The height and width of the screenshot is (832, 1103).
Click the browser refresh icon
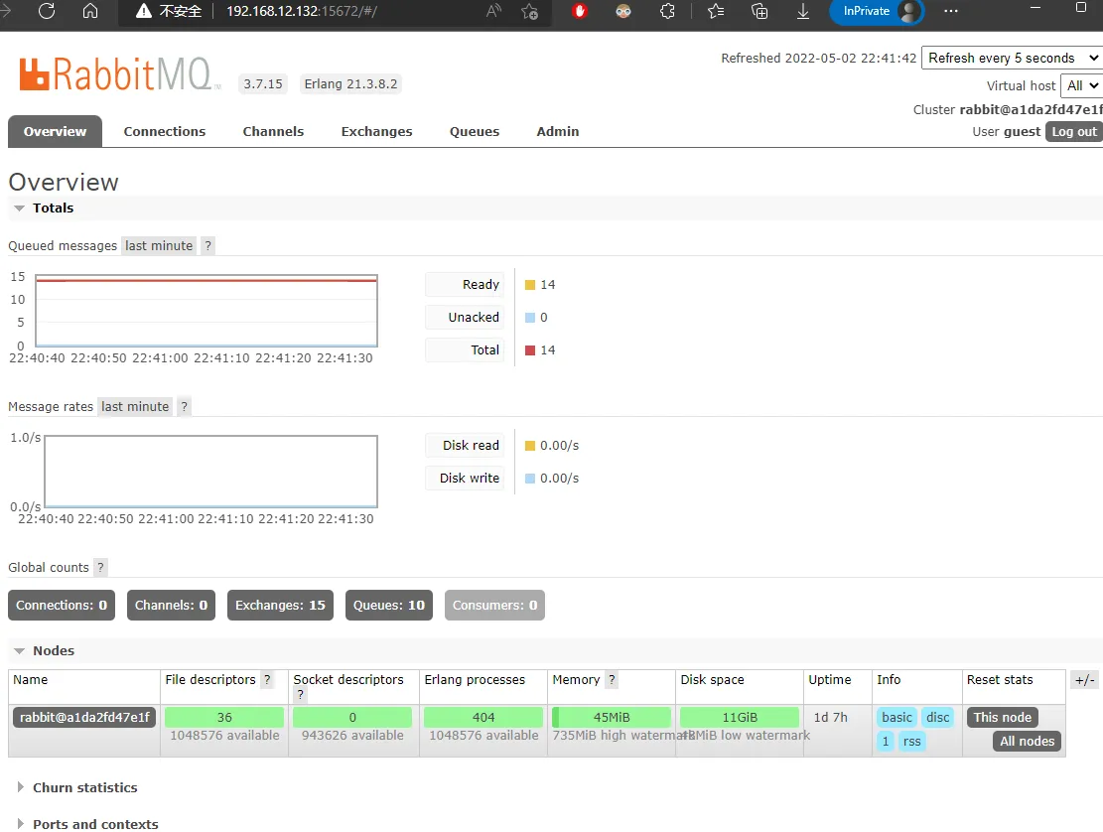click(47, 11)
